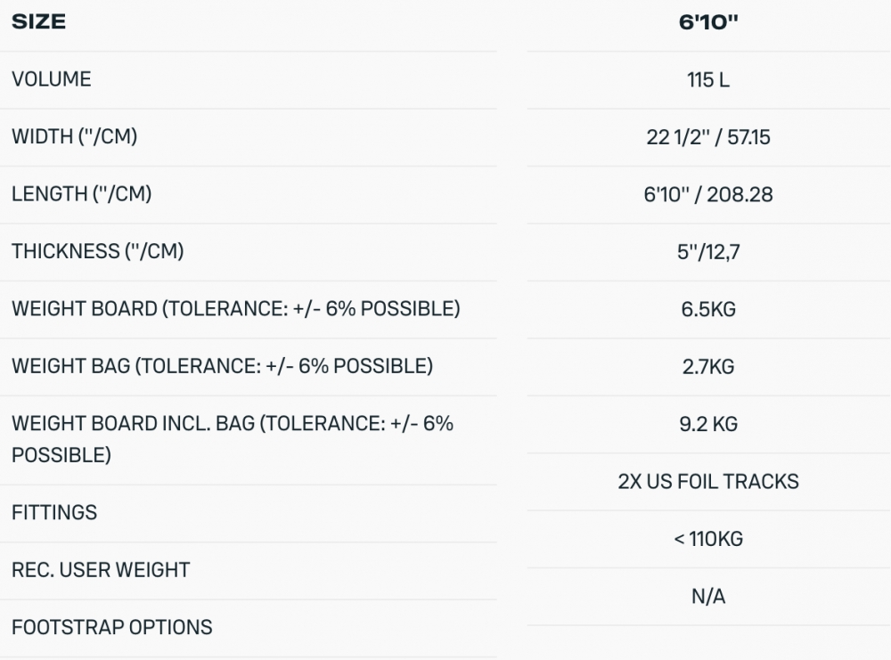Select the 6'10" / 208.28 length value
The height and width of the screenshot is (660, 891).
(708, 194)
